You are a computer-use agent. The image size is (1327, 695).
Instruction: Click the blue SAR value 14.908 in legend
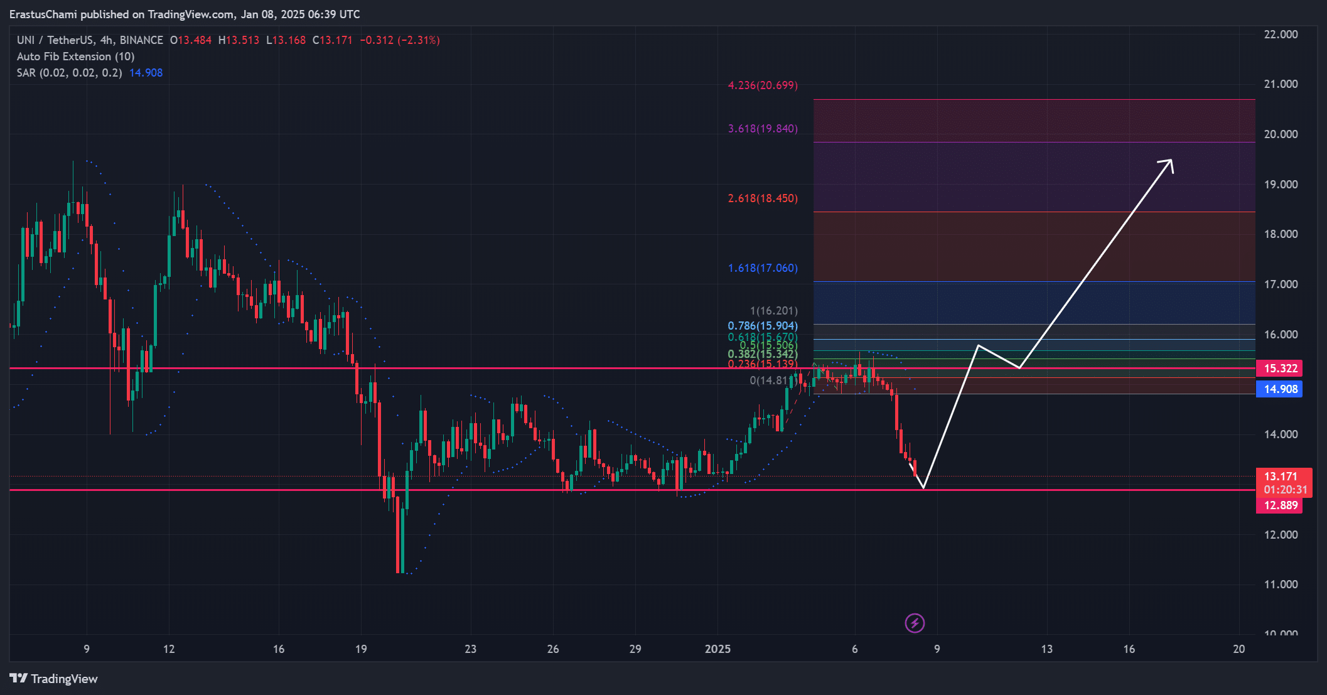(x=146, y=73)
